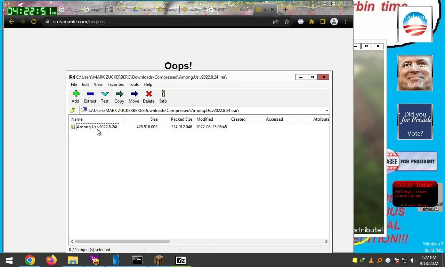Click the red Delete toolbar icon
The width and height of the screenshot is (445, 267).
pos(149,97)
